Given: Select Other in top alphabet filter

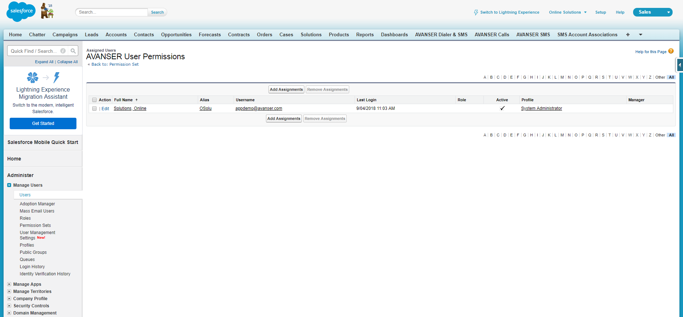Looking at the screenshot, I should (x=660, y=77).
